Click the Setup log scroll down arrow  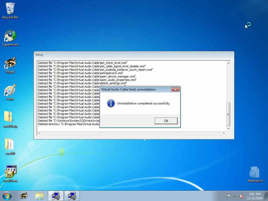(x=228, y=129)
